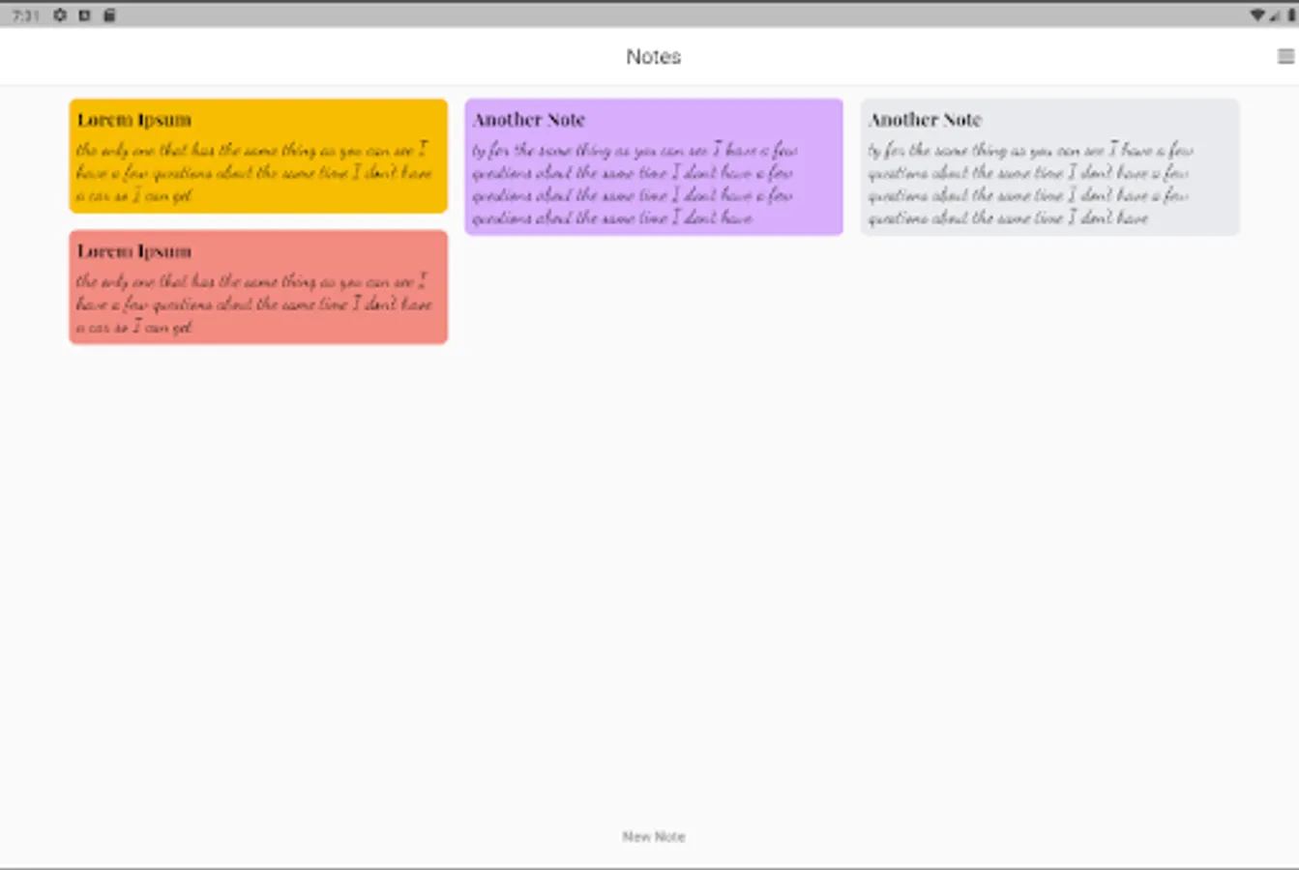Open the yellow Lorem Ipsum note

258,155
